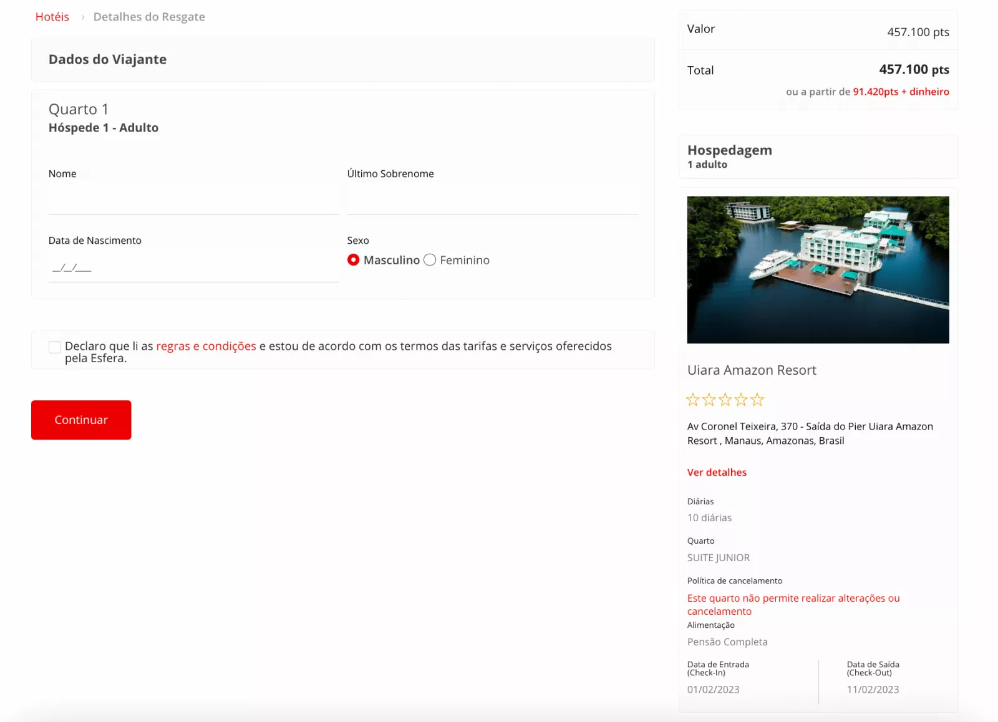Click the SUITE JUNIOR room text
The width and height of the screenshot is (998, 722).
pyautogui.click(x=719, y=558)
